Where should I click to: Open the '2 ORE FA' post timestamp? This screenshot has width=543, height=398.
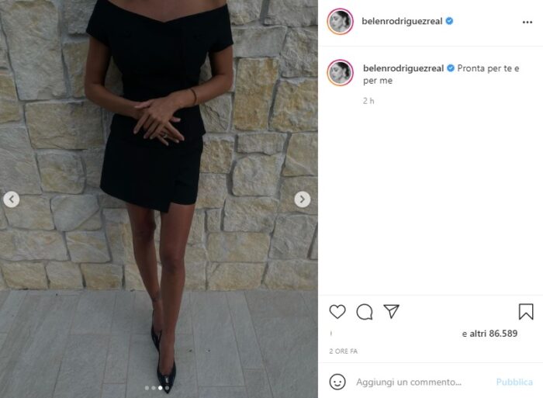pos(343,351)
